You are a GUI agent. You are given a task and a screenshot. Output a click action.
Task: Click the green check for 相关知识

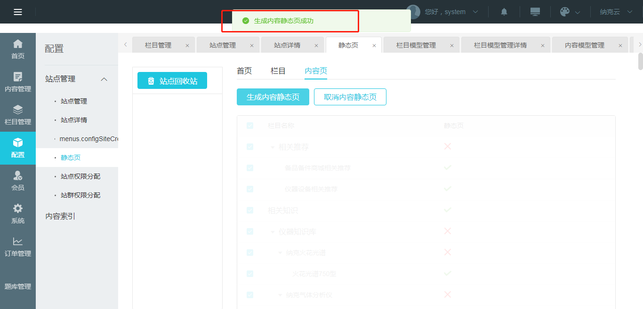[x=448, y=209]
